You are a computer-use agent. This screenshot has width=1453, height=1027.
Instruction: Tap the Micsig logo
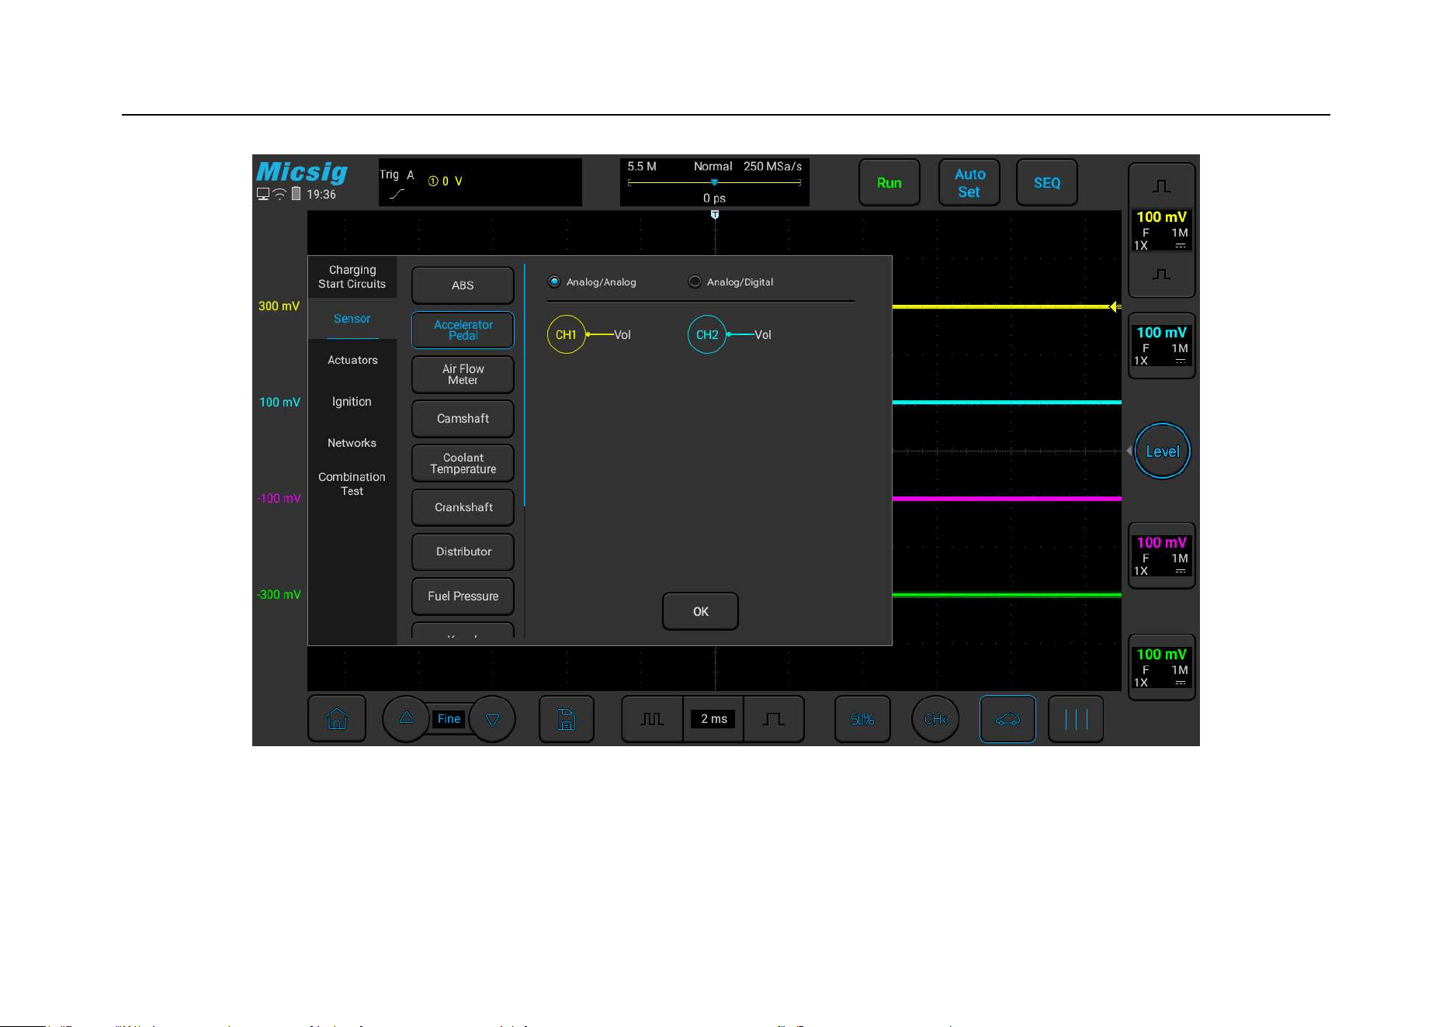coord(302,171)
